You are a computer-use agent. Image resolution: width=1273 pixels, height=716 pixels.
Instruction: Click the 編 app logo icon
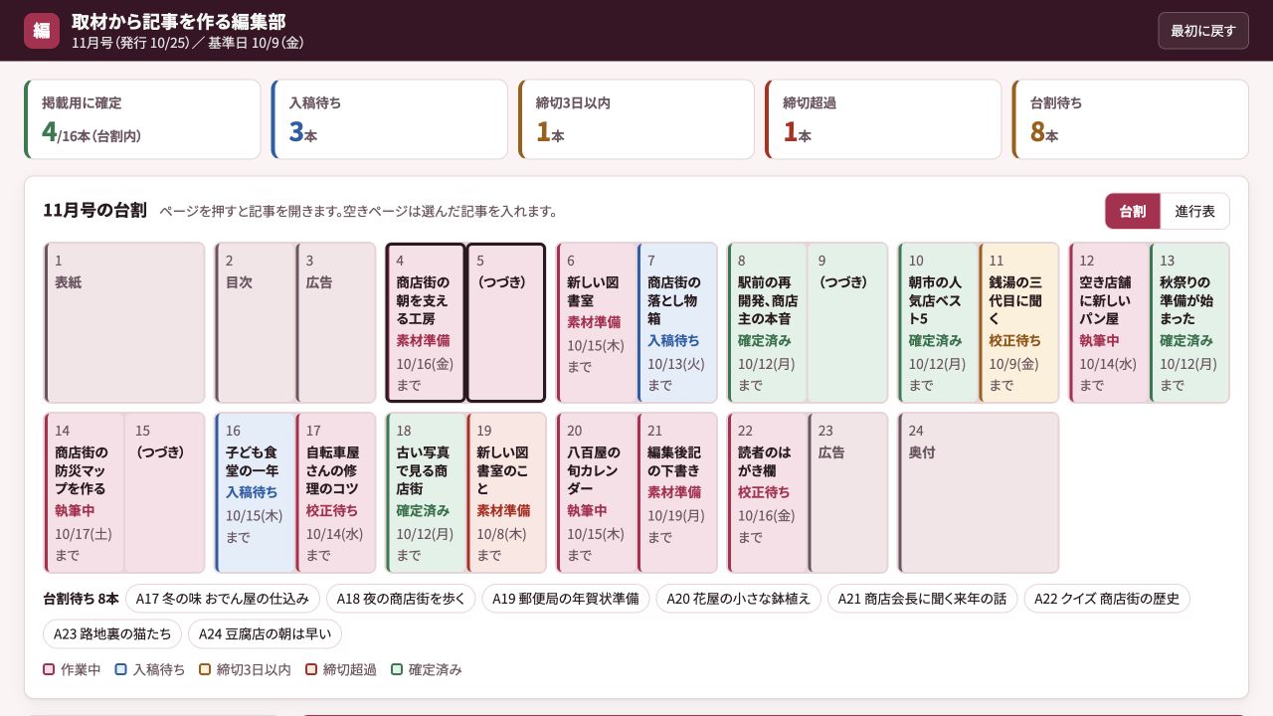pyautogui.click(x=42, y=31)
